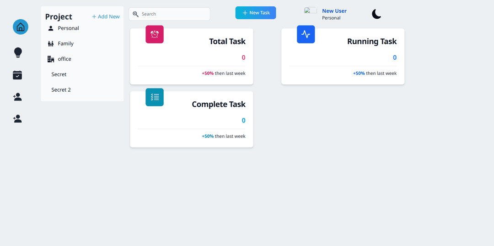Image resolution: width=494 pixels, height=246 pixels.
Task: Open the Secret project
Action: [59, 74]
